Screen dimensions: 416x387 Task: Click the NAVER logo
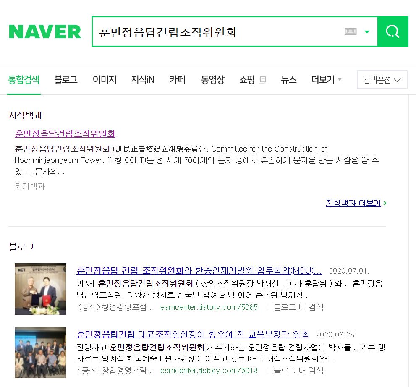(45, 32)
